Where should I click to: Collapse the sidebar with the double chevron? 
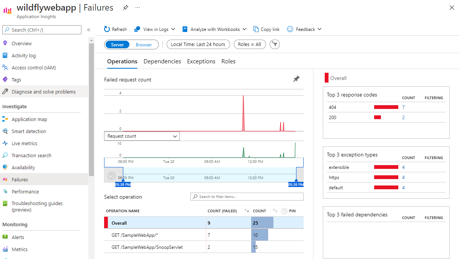pos(89,30)
